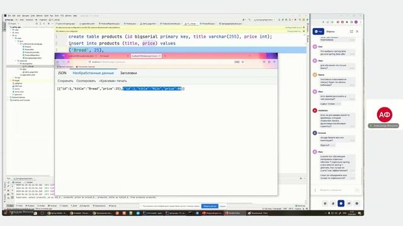Go back in the browser

pyautogui.click(x=58, y=62)
